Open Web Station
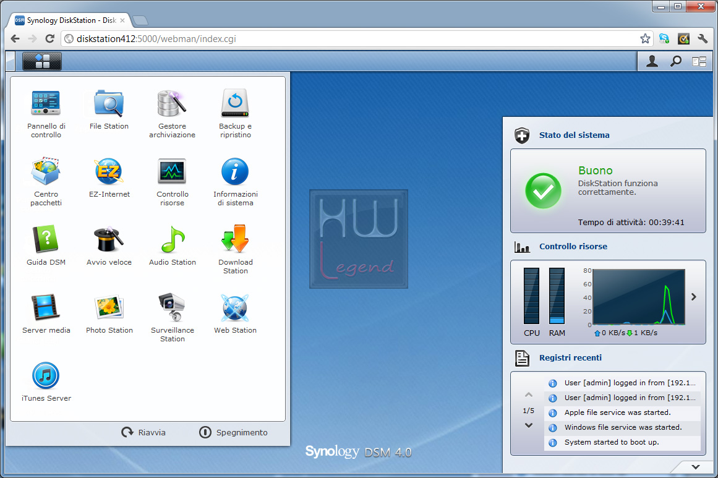Image resolution: width=718 pixels, height=478 pixels. pyautogui.click(x=236, y=313)
